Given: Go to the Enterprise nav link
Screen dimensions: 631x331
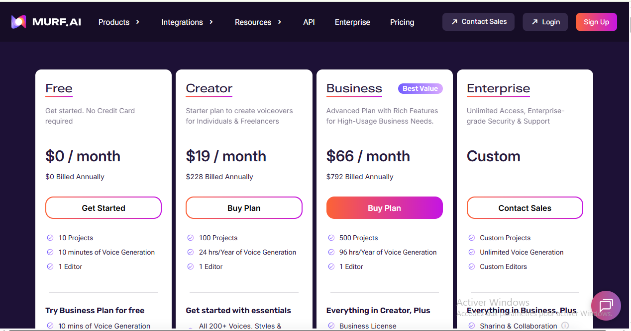Looking at the screenshot, I should pos(352,22).
